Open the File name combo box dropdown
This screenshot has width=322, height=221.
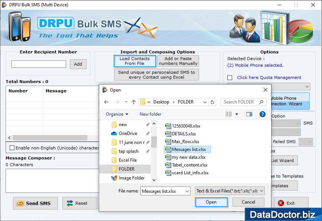187,191
